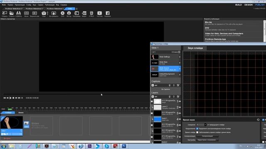Click the Нарастание и понижение button
This screenshot has height=149, width=266.
(x=207, y=140)
